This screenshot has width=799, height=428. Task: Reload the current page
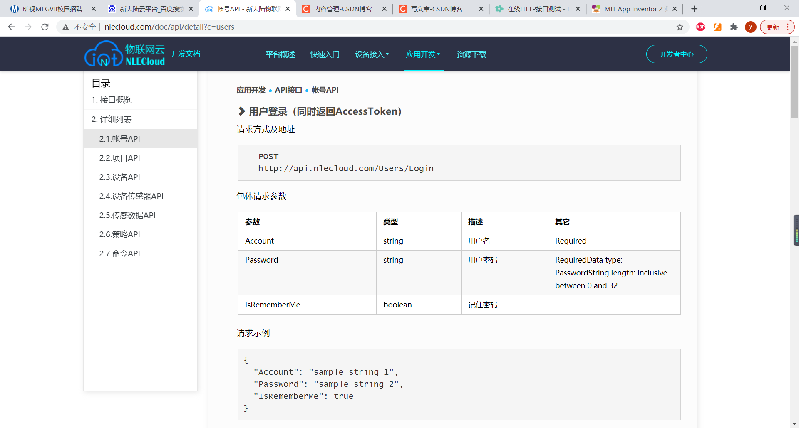point(45,27)
